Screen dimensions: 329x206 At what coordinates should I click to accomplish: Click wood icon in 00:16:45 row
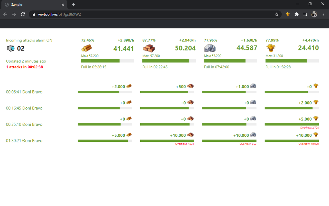click(x=129, y=102)
